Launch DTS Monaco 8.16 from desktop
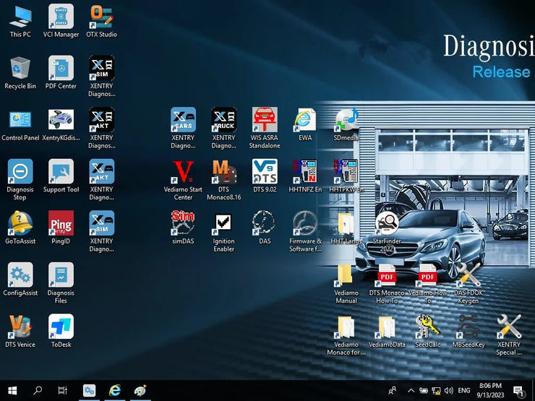535x401 pixels. point(223,172)
